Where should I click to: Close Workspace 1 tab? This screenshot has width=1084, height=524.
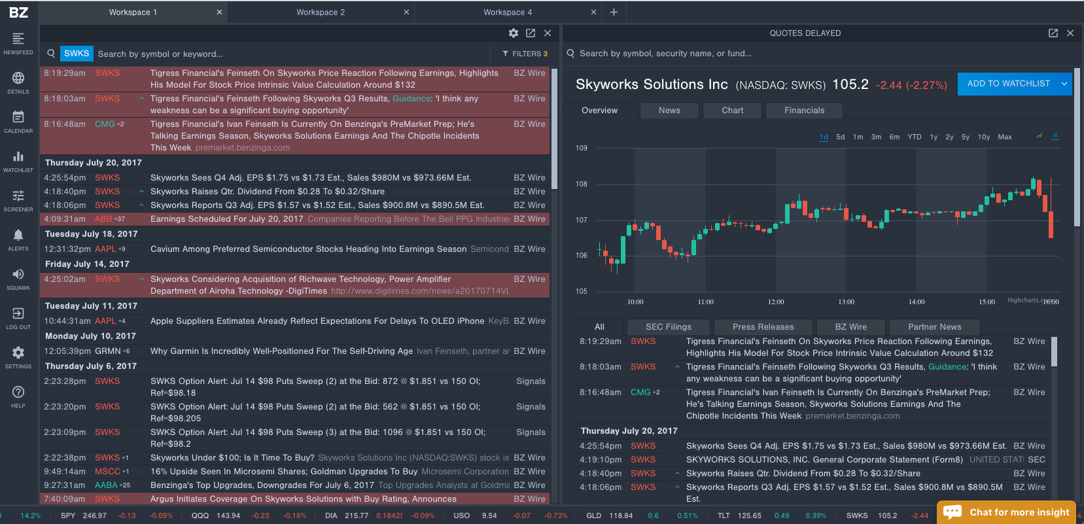219,12
